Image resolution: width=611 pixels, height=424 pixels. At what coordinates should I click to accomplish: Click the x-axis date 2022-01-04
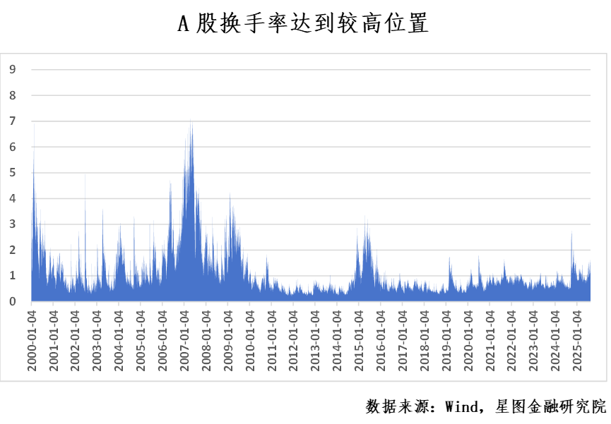[x=511, y=341]
